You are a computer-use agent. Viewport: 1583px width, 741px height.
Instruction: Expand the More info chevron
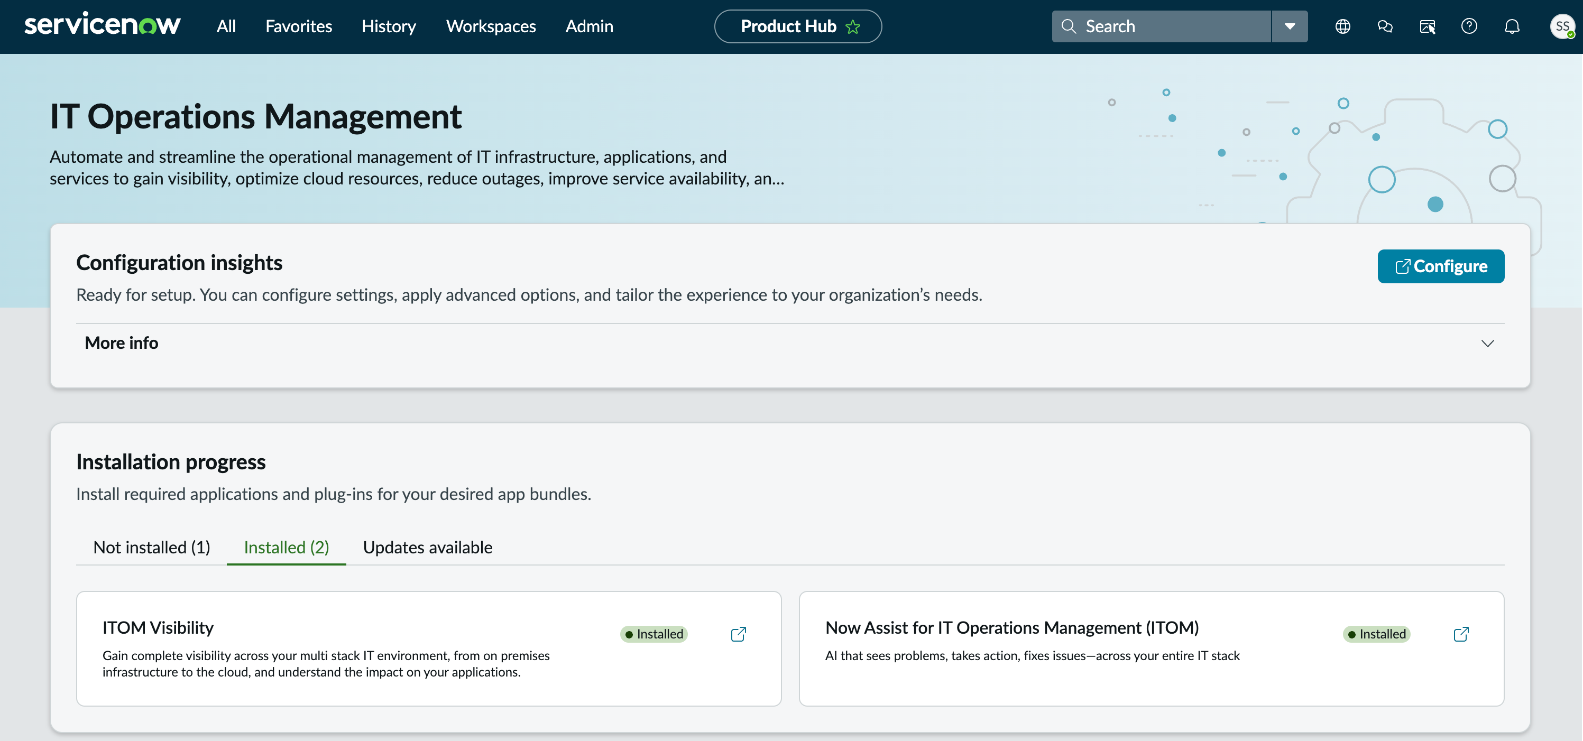point(1487,343)
